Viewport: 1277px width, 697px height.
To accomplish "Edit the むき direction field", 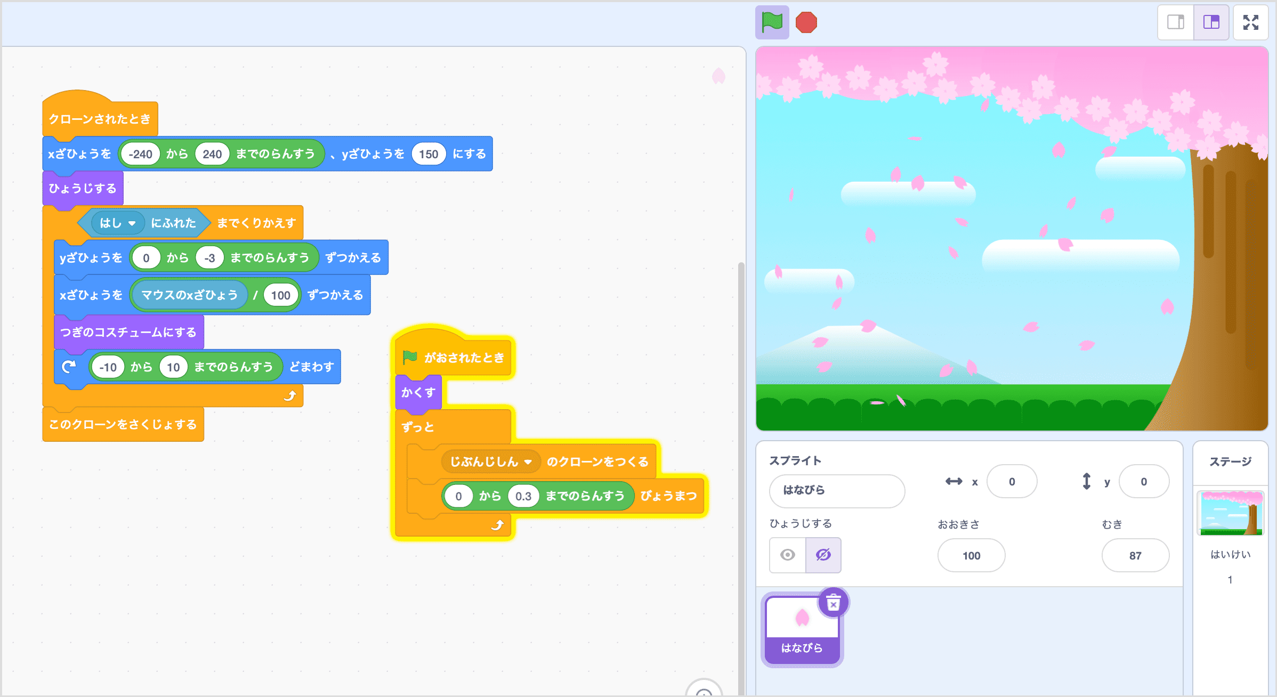I will click(1135, 556).
